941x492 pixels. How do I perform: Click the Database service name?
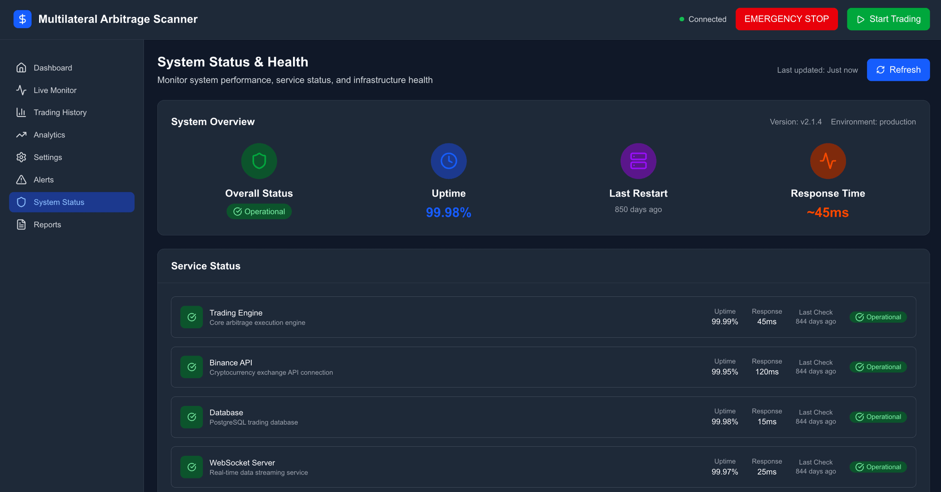point(226,413)
